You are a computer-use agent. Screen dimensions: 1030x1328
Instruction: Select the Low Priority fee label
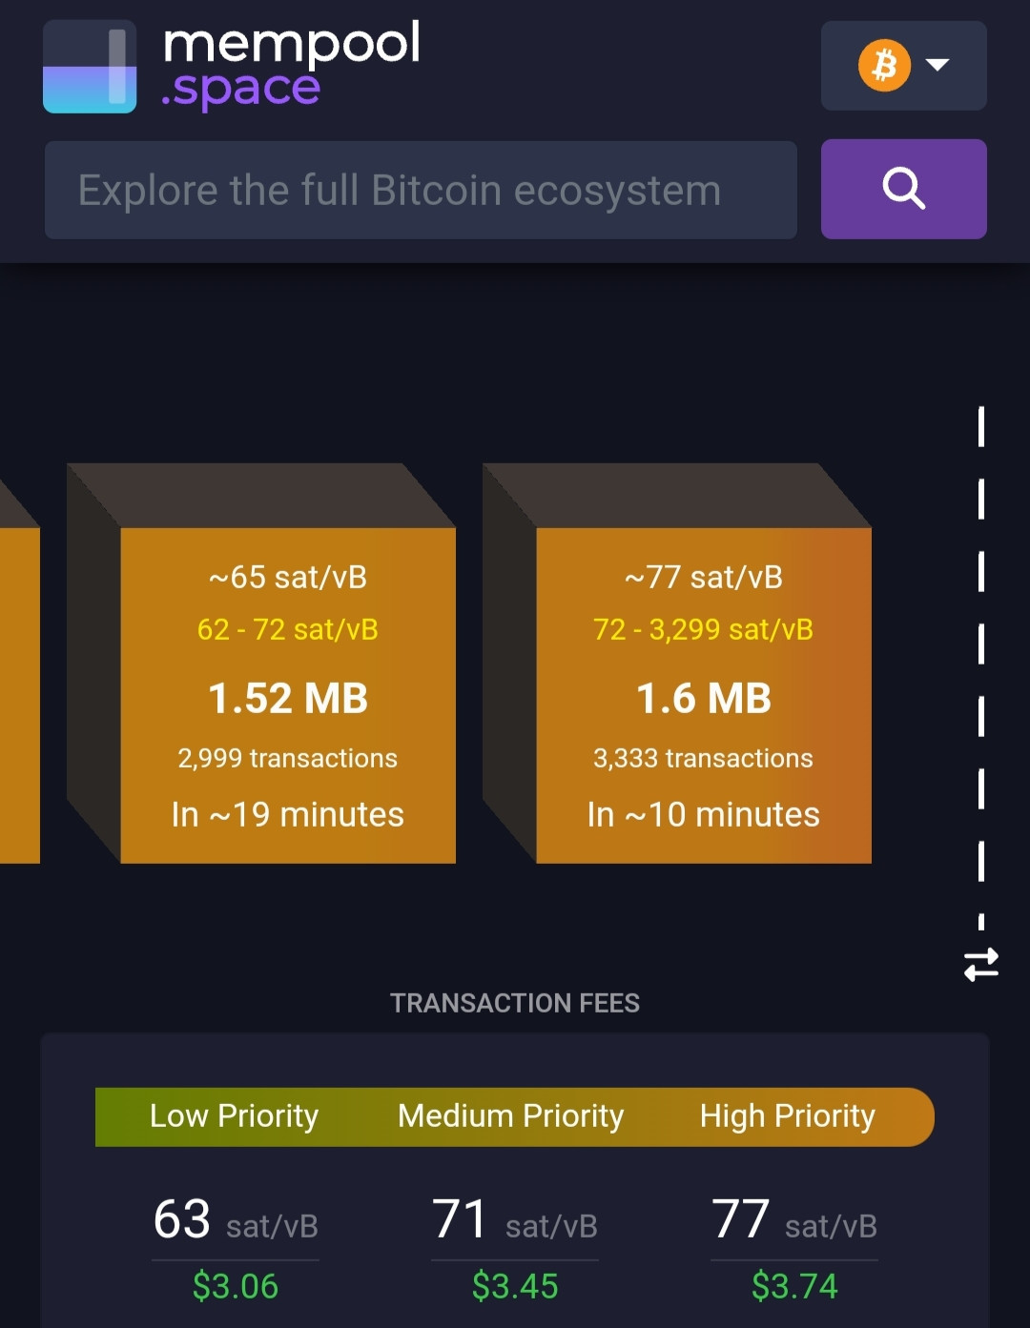coord(235,1115)
